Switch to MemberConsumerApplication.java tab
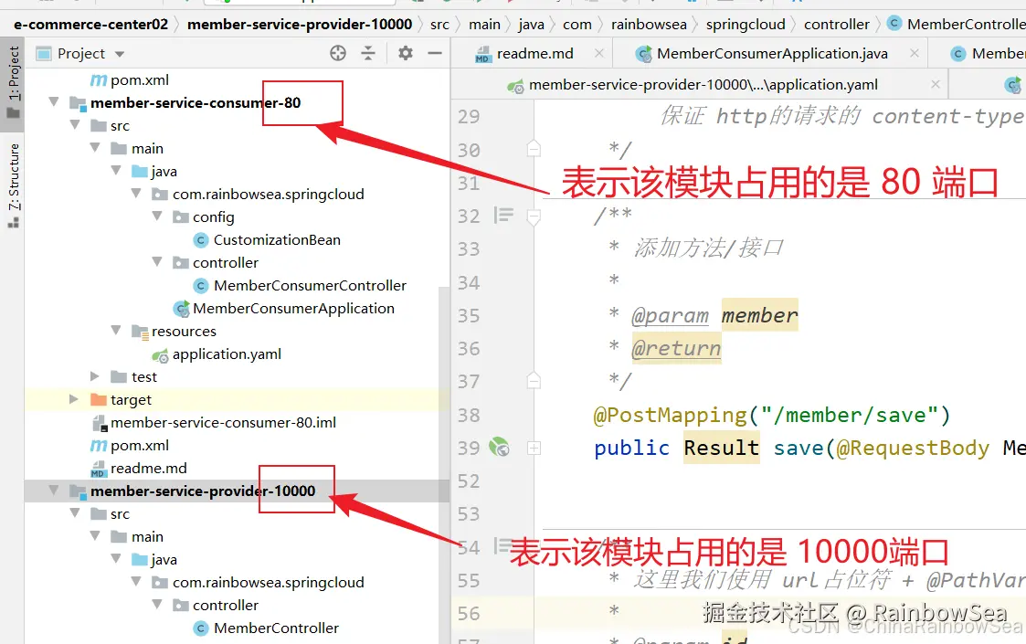This screenshot has width=1026, height=644. 772,54
